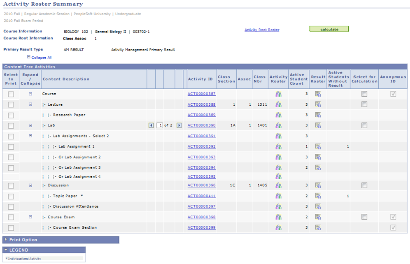
Task: Open Result Roster icon for Lecture row
Action: tap(318, 104)
